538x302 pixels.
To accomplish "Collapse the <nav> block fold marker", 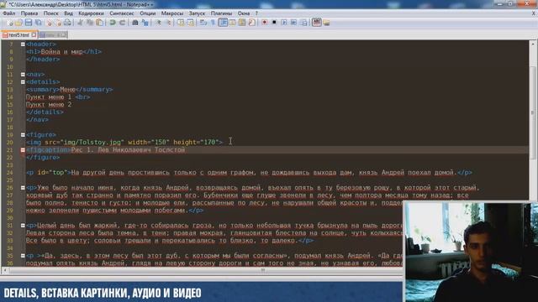I will [x=23, y=75].
